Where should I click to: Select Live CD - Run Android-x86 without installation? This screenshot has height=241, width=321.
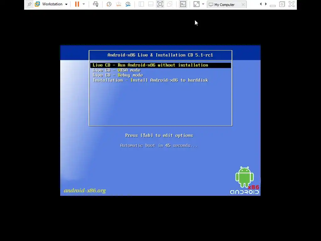(160, 65)
